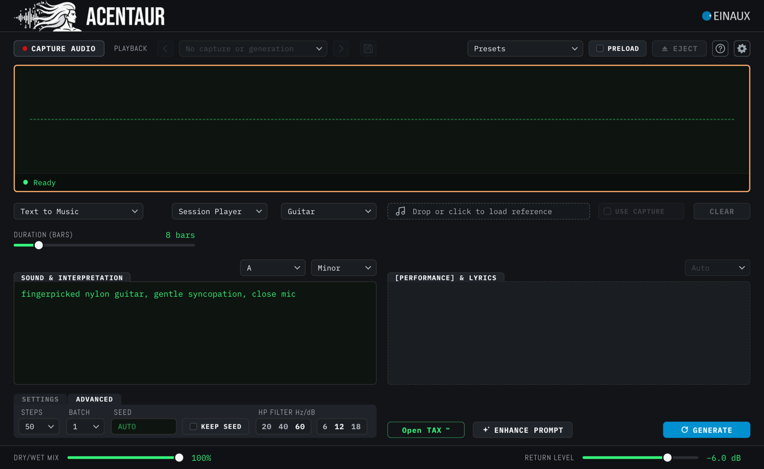Select the 12 dB filter slope

tap(339, 426)
